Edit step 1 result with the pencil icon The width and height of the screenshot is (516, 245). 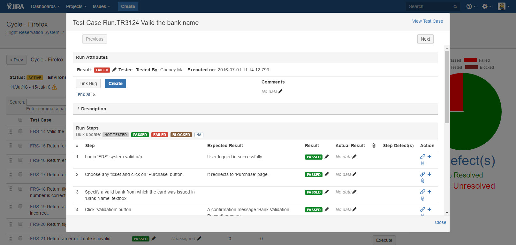[327, 157]
